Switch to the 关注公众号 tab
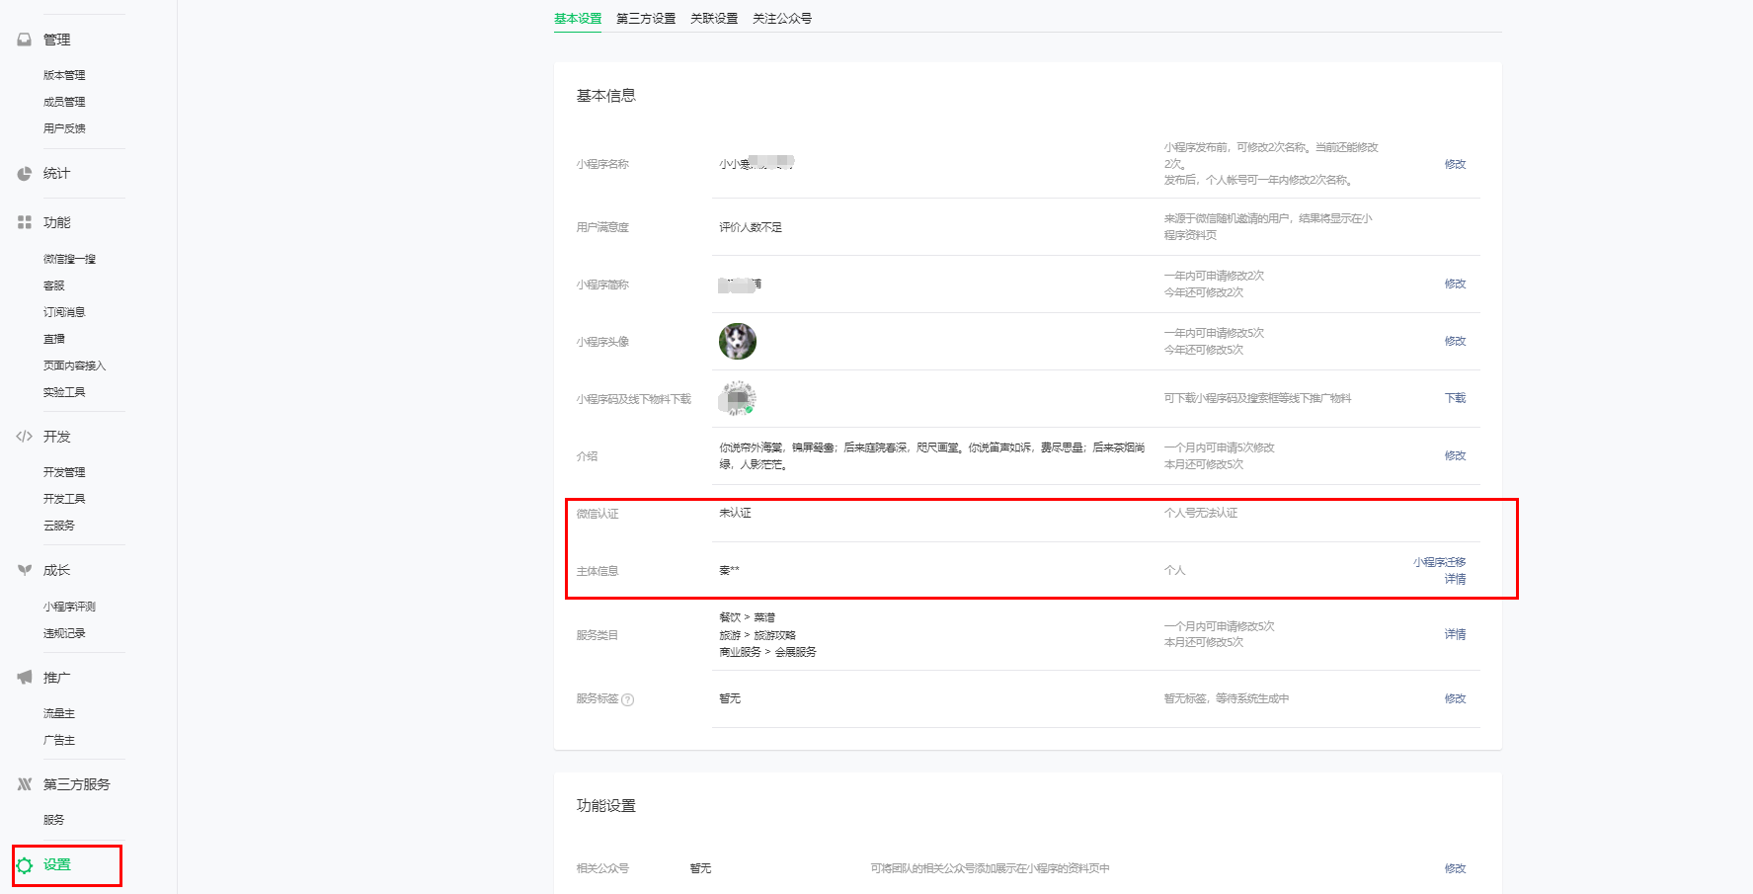The image size is (1753, 894). tap(780, 18)
